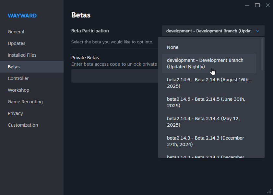This screenshot has width=273, height=195.
Task: Maximize the properties window
Action: click(257, 5)
